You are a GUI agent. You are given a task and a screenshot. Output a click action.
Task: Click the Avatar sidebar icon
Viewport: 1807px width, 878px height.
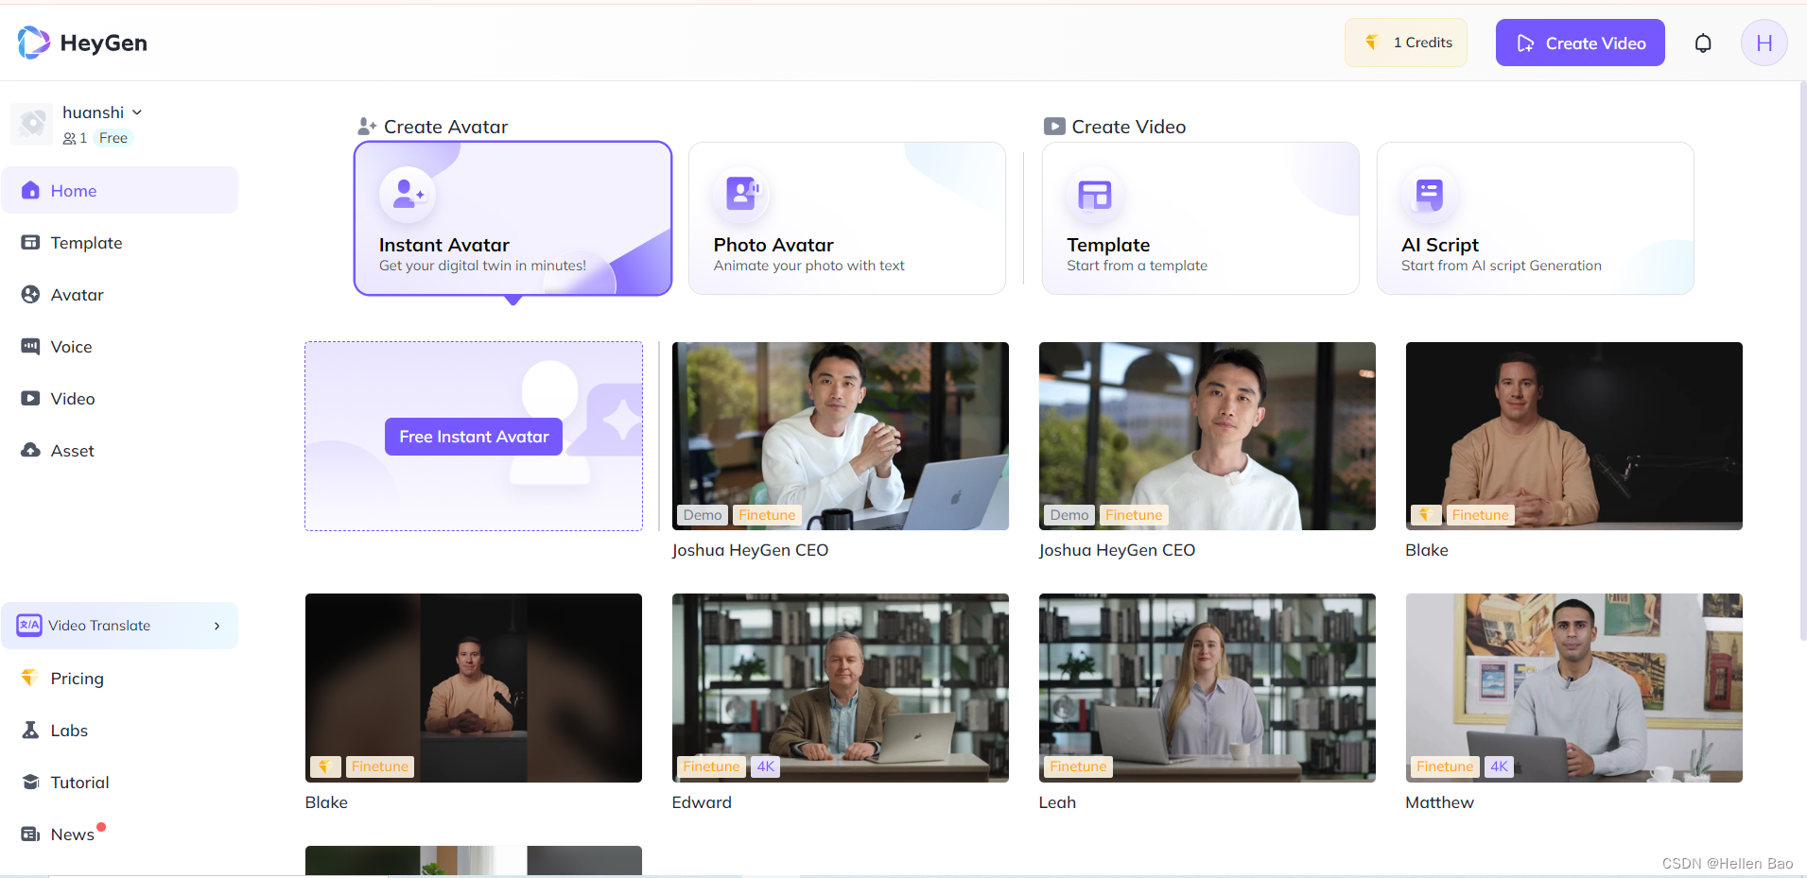click(30, 294)
